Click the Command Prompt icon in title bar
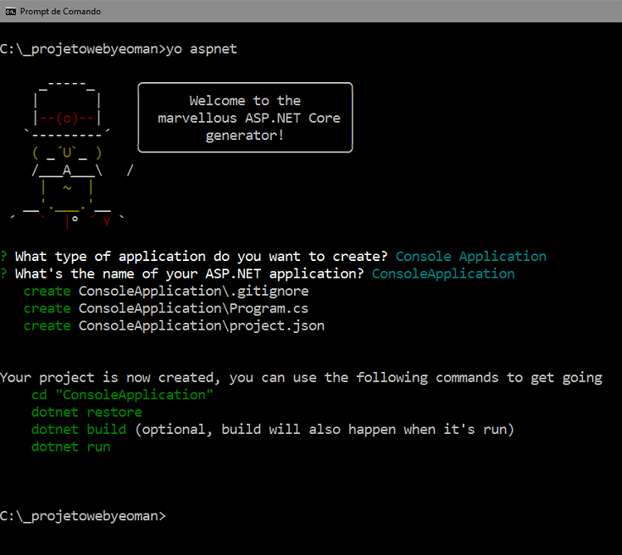622x555 pixels. click(x=10, y=12)
